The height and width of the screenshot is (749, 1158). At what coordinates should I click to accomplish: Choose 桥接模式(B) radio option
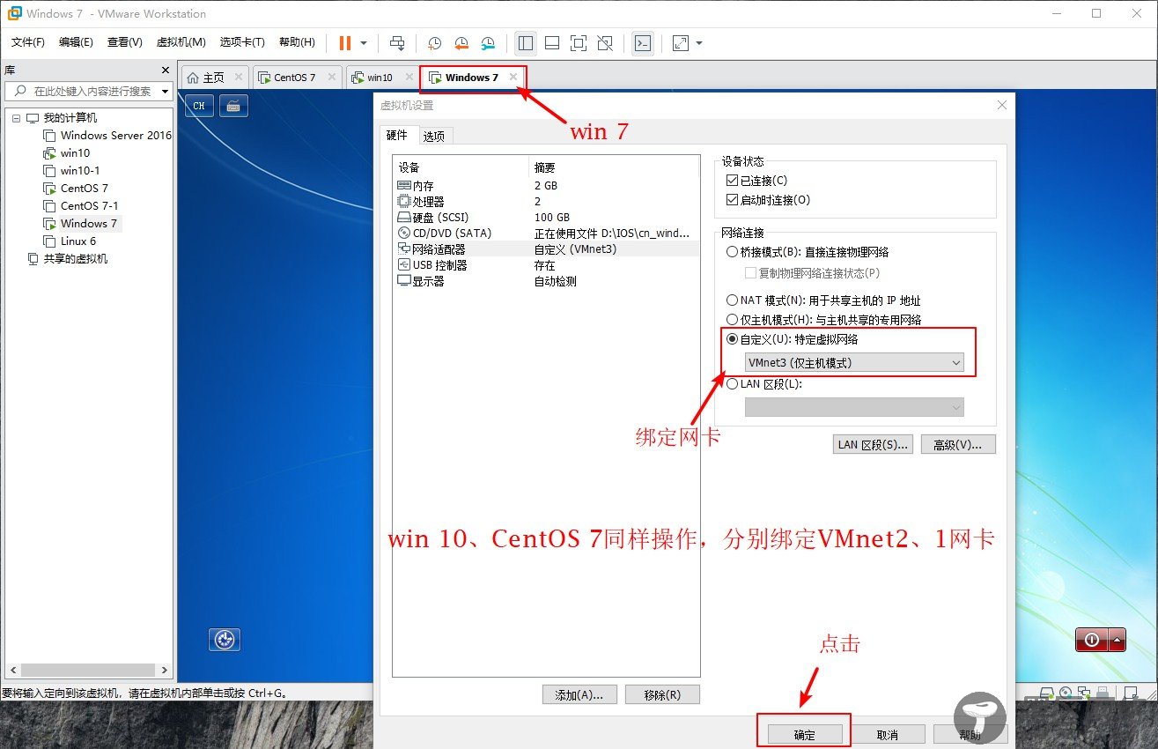732,252
